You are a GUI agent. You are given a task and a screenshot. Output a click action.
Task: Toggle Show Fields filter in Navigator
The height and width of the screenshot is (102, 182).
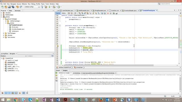6,93
